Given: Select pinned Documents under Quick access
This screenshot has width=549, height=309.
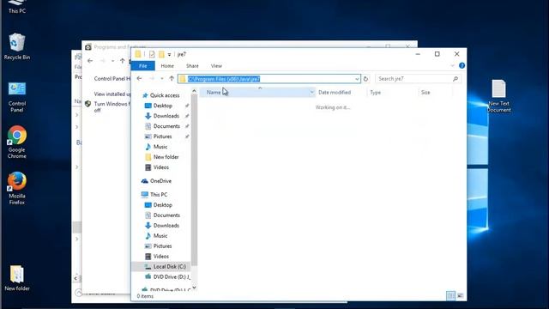Looking at the screenshot, I should (x=166, y=126).
